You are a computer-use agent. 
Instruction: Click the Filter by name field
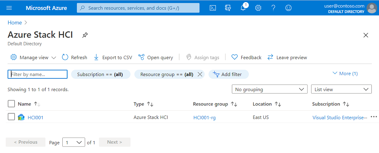pyautogui.click(x=38, y=74)
